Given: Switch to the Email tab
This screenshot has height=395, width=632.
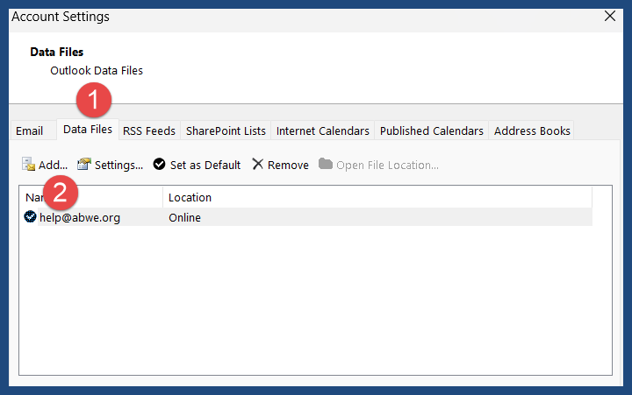Looking at the screenshot, I should point(30,130).
